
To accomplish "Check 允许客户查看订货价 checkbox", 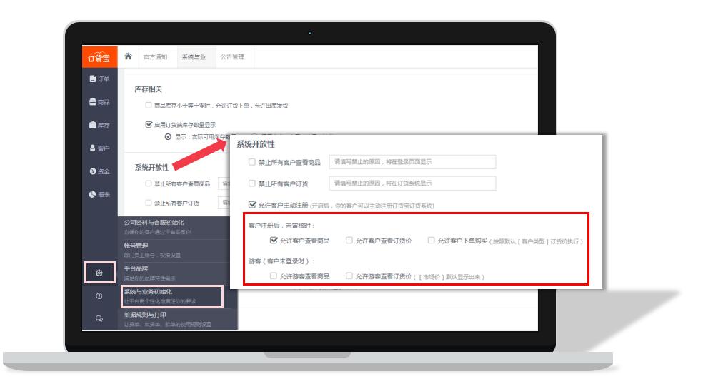I will [349, 240].
